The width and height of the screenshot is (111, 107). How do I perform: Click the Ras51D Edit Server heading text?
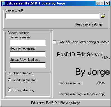80,54
